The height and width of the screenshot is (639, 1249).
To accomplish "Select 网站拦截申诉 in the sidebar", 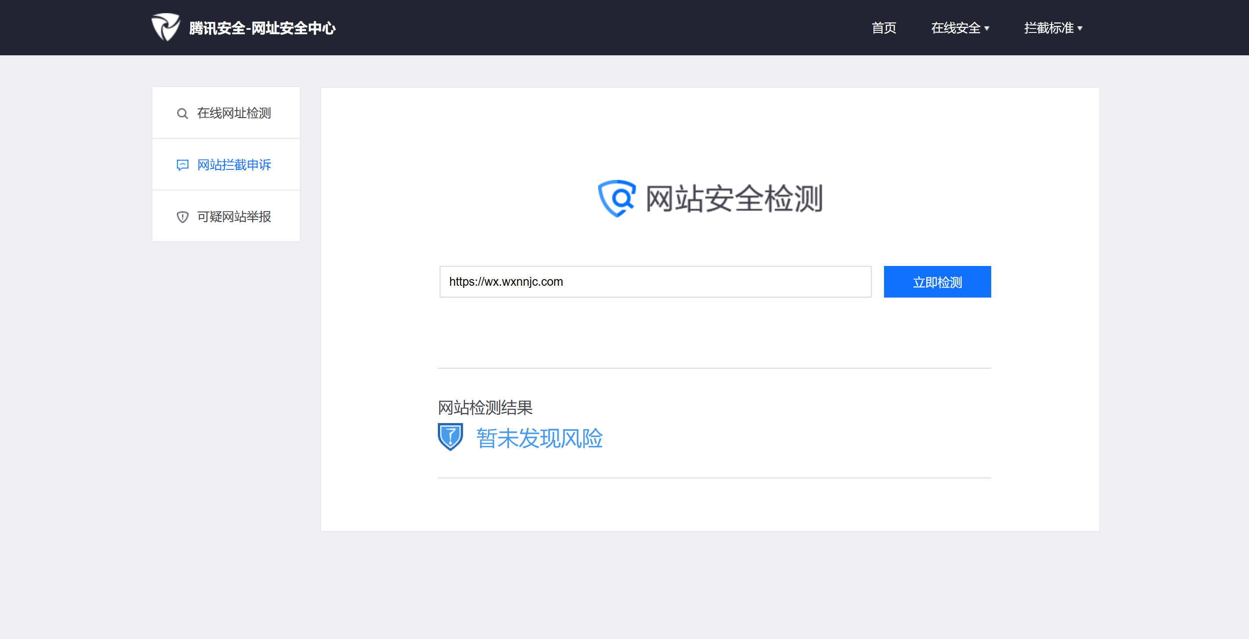I will [x=234, y=165].
